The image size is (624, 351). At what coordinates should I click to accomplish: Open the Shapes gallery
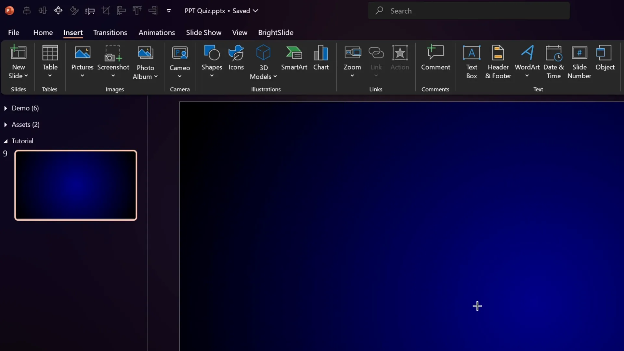coord(212,62)
